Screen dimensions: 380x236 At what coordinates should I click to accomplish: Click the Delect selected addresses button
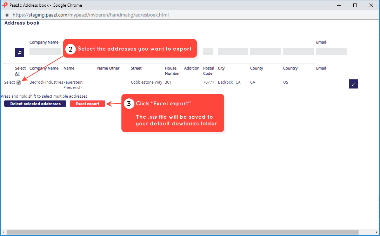click(35, 104)
